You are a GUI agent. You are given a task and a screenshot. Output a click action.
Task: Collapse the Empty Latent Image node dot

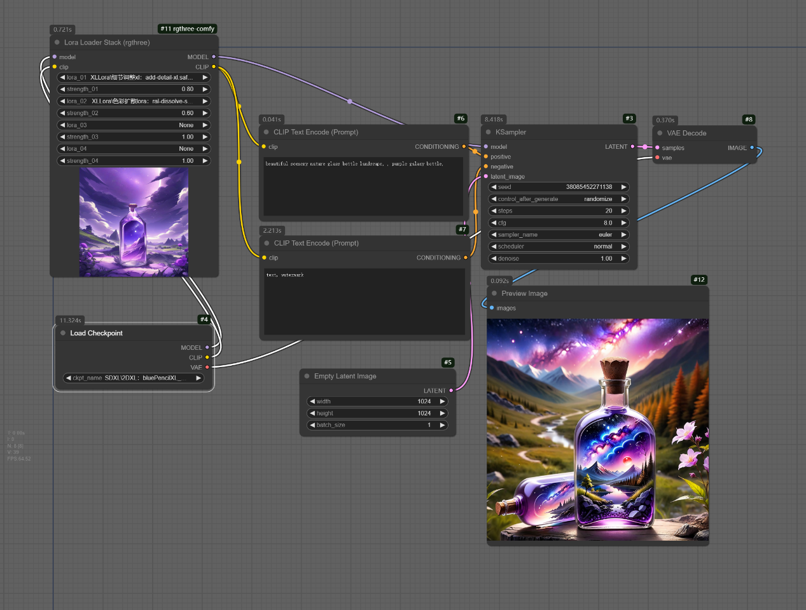[x=307, y=376]
